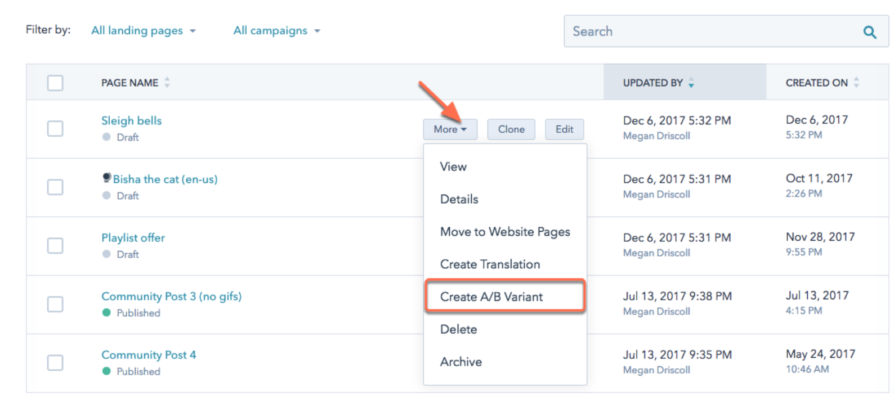Image resolution: width=894 pixels, height=396 pixels.
Task: Choose Create Translation menu item
Action: [490, 264]
